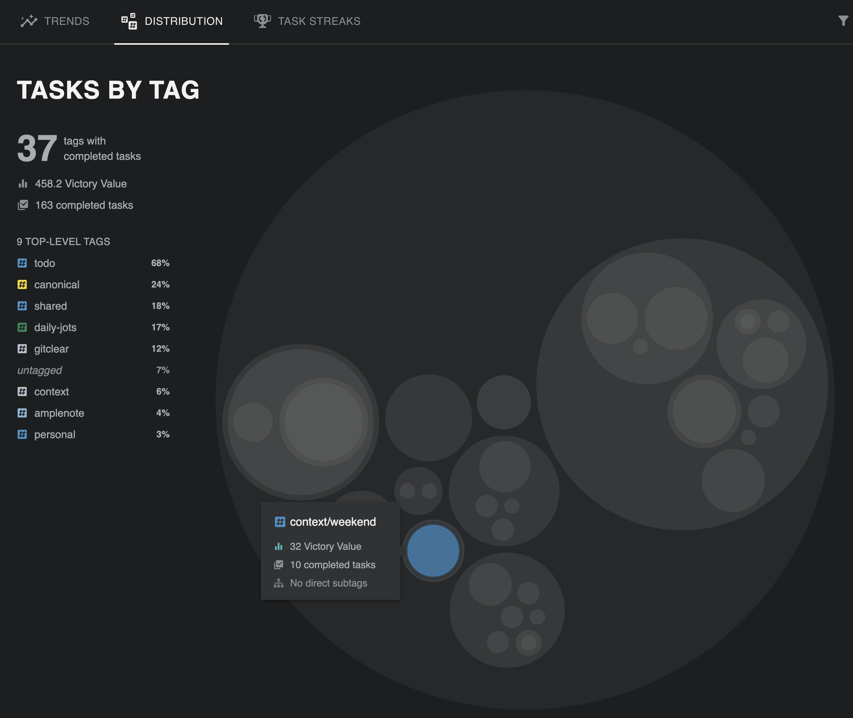This screenshot has width=853, height=718.
Task: Click the yellow canonical tag icon
Action: (23, 284)
